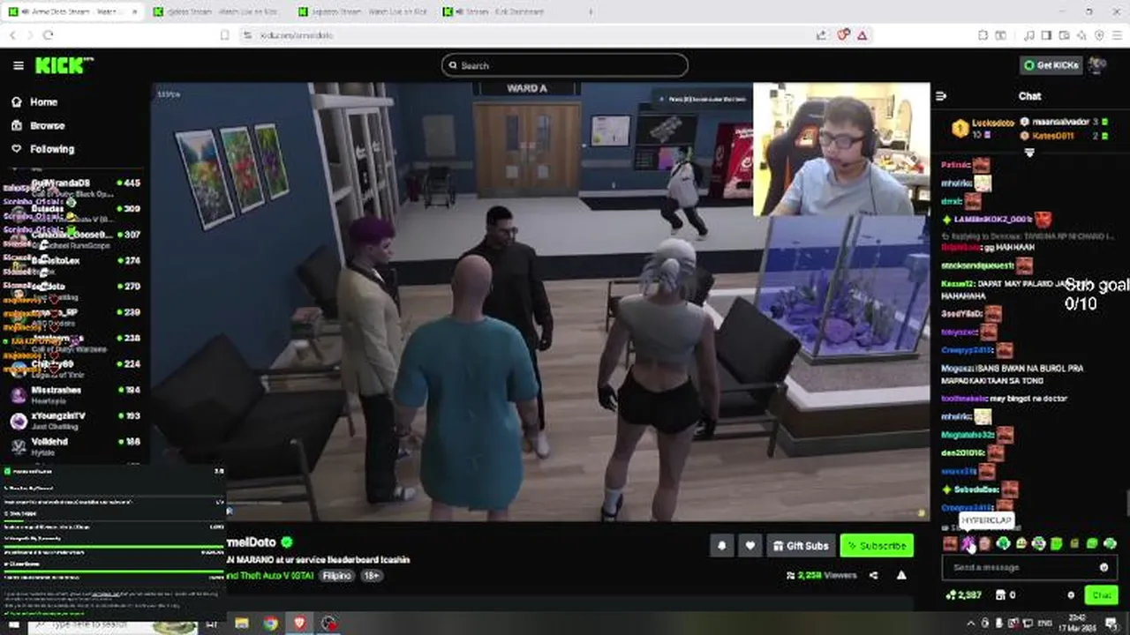Switch to third Stream browser tab
The image size is (1130, 635).
tap(363, 11)
